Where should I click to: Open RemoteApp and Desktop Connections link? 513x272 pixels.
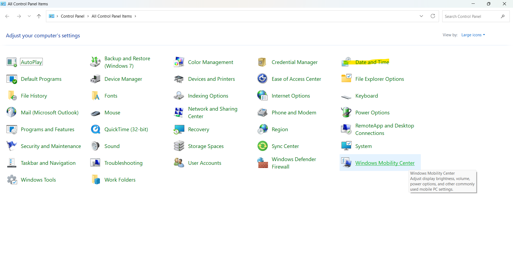tap(384, 129)
